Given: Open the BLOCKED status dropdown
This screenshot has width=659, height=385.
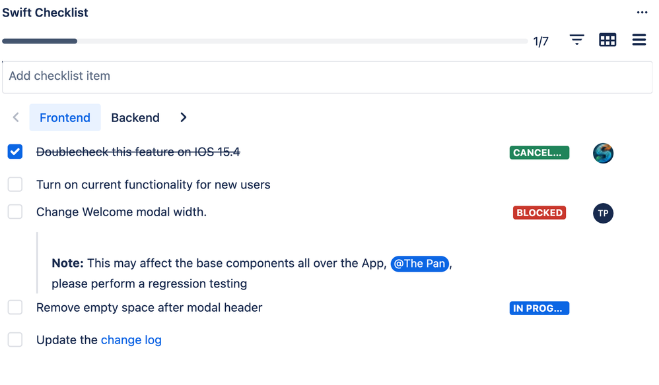Looking at the screenshot, I should [539, 213].
